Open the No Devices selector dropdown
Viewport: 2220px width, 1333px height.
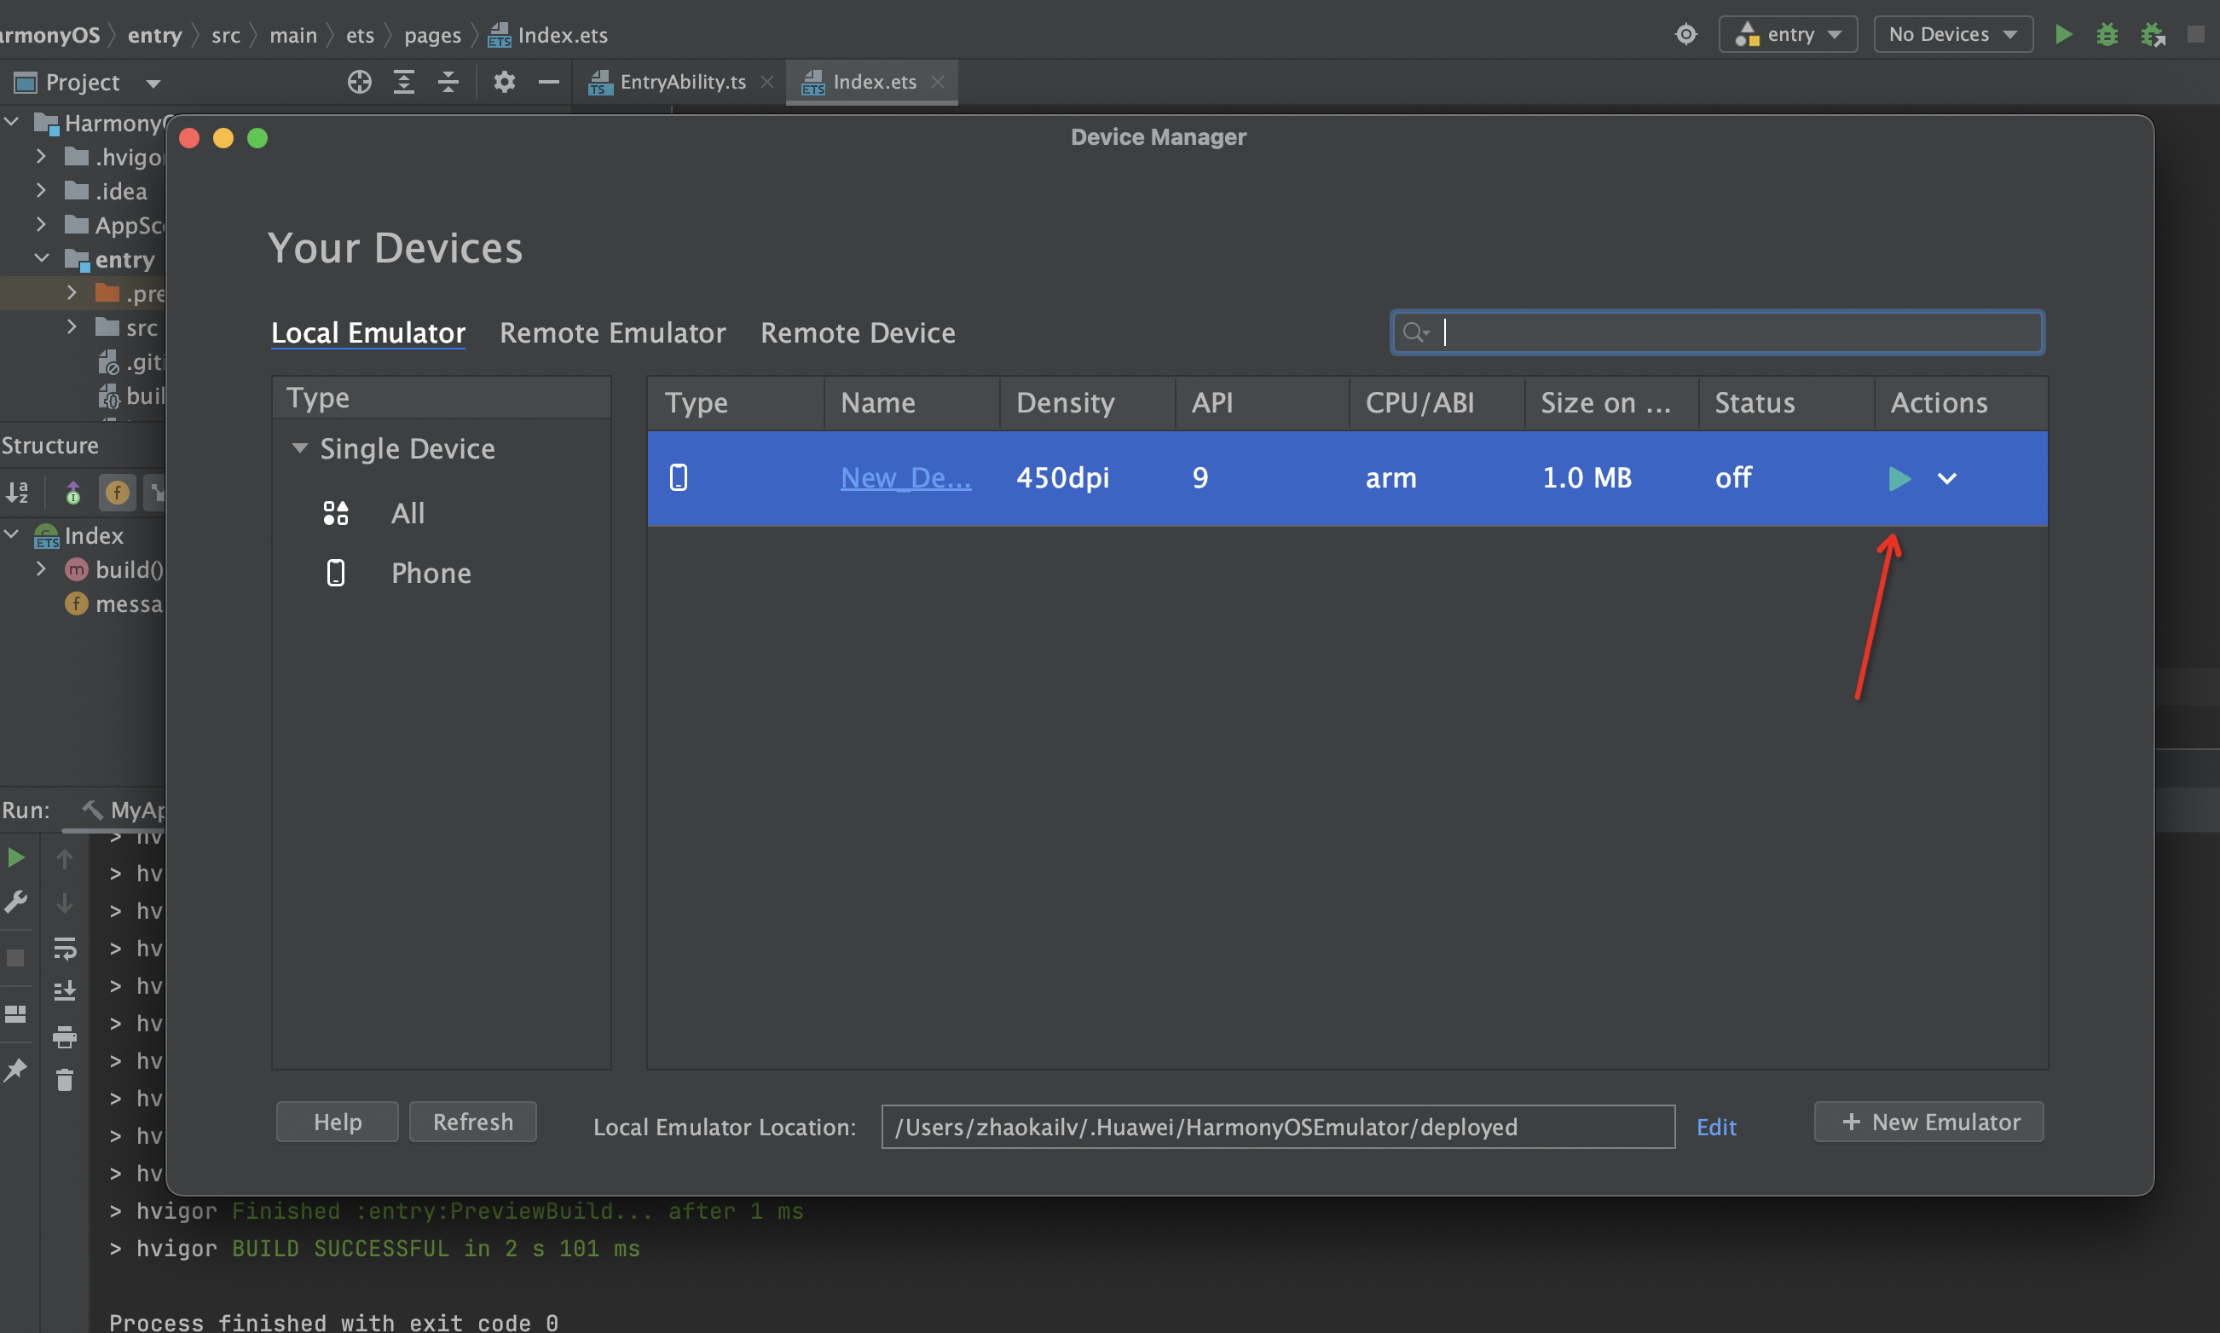coord(1953,34)
